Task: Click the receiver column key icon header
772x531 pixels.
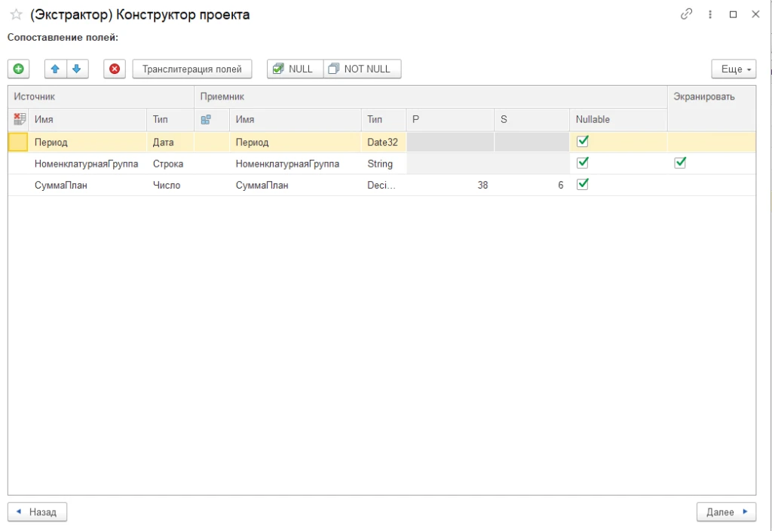Action: [206, 119]
